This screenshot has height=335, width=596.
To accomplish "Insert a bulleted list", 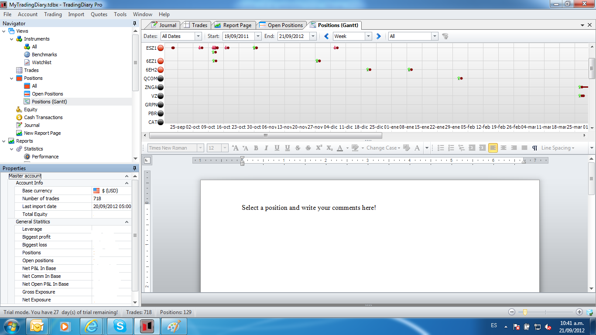I will click(441, 148).
